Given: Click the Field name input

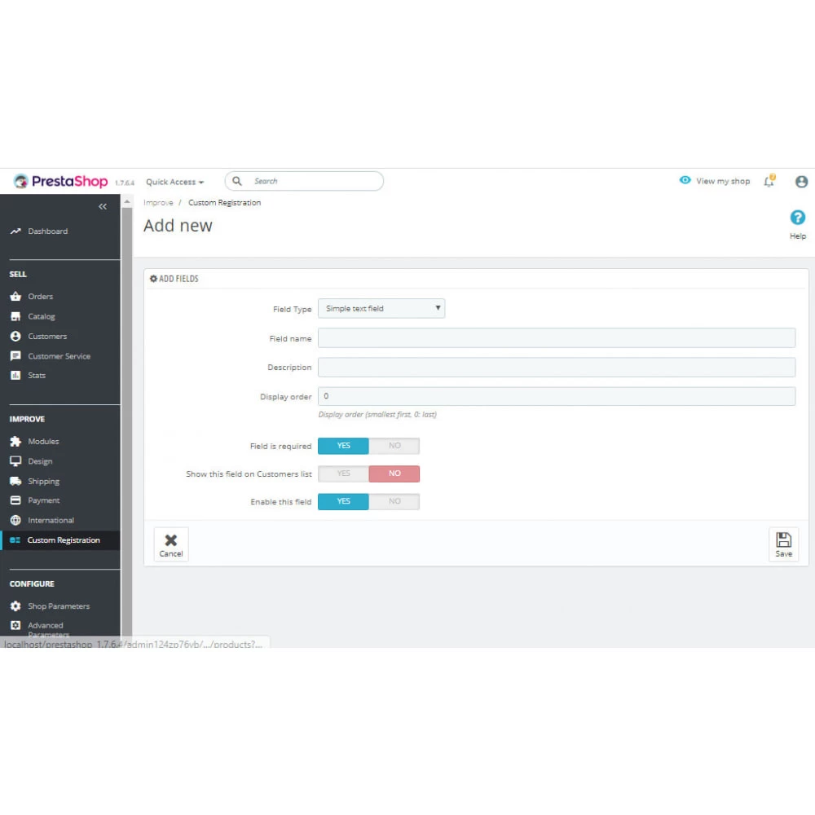Looking at the screenshot, I should point(557,338).
